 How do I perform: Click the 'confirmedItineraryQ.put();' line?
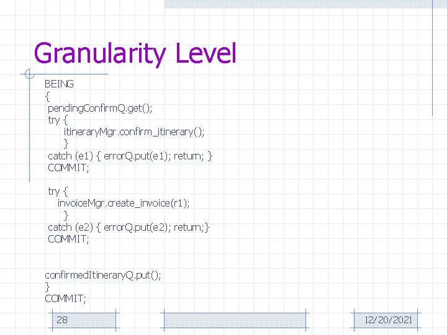(x=103, y=275)
